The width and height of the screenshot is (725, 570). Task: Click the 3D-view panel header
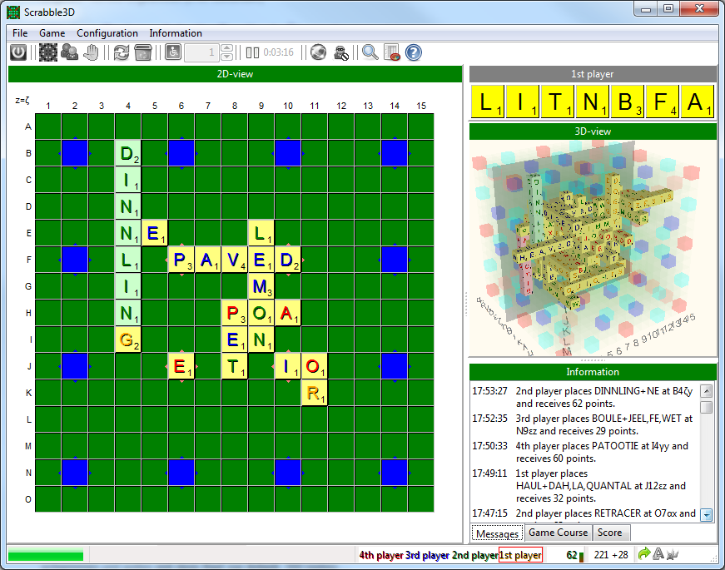[x=593, y=131]
